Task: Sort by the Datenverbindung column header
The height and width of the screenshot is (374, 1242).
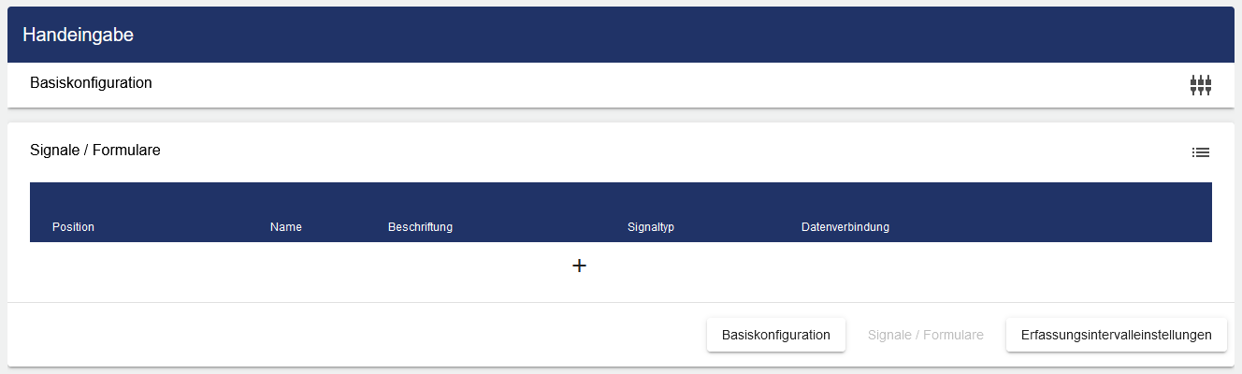Action: 845,227
